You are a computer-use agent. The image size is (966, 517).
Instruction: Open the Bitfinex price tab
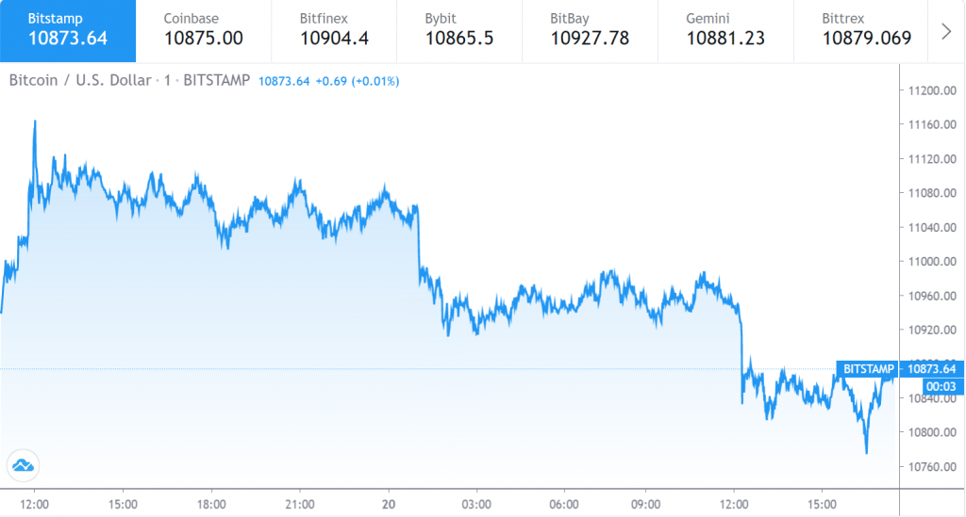[335, 30]
